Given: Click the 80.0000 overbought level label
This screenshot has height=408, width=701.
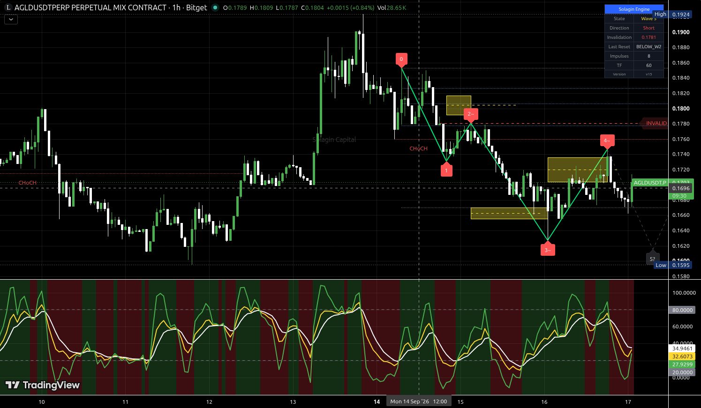Looking at the screenshot, I should (x=682, y=310).
